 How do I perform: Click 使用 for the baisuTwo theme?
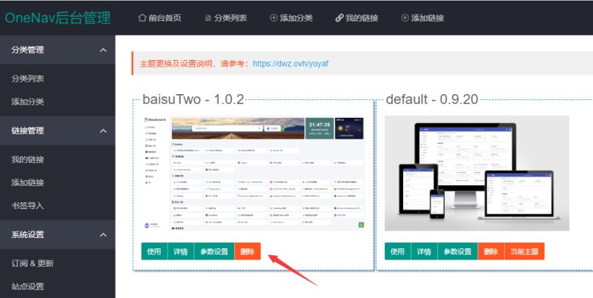click(x=154, y=251)
